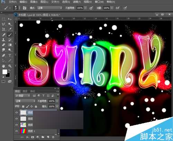Select the Gradient tool
The width and height of the screenshot is (173, 141).
(x=10, y=45)
